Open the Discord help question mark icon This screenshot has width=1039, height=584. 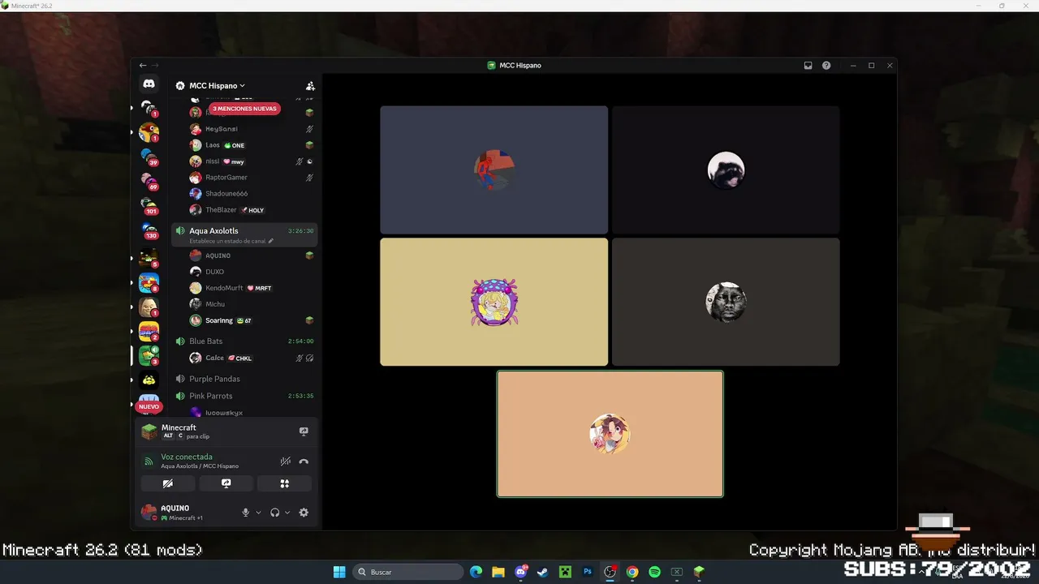pyautogui.click(x=826, y=66)
